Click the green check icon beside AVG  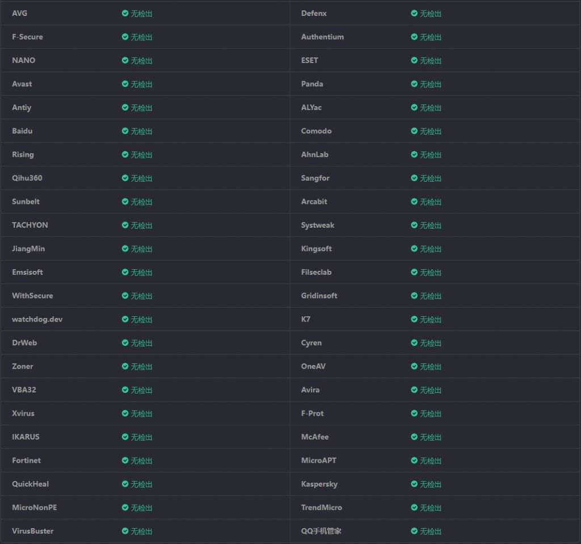pyautogui.click(x=125, y=13)
